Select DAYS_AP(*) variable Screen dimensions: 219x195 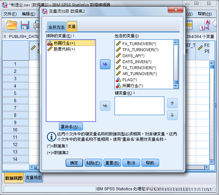[144, 56]
